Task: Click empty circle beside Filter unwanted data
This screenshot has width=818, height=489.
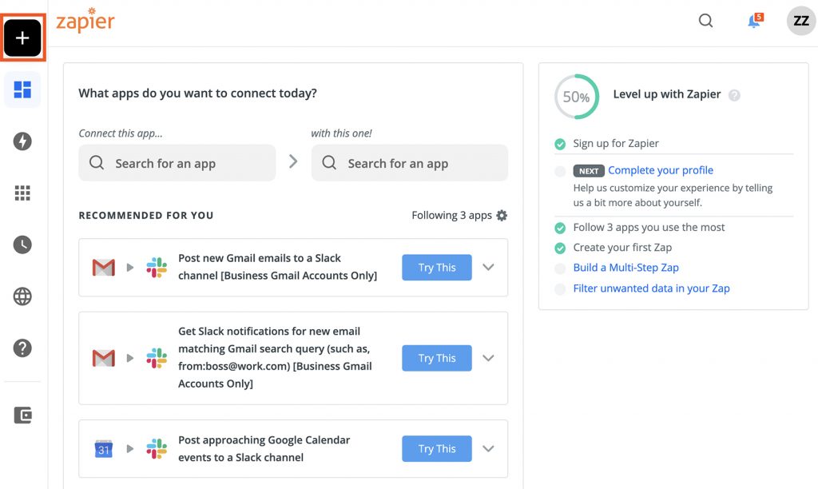Action: 560,289
